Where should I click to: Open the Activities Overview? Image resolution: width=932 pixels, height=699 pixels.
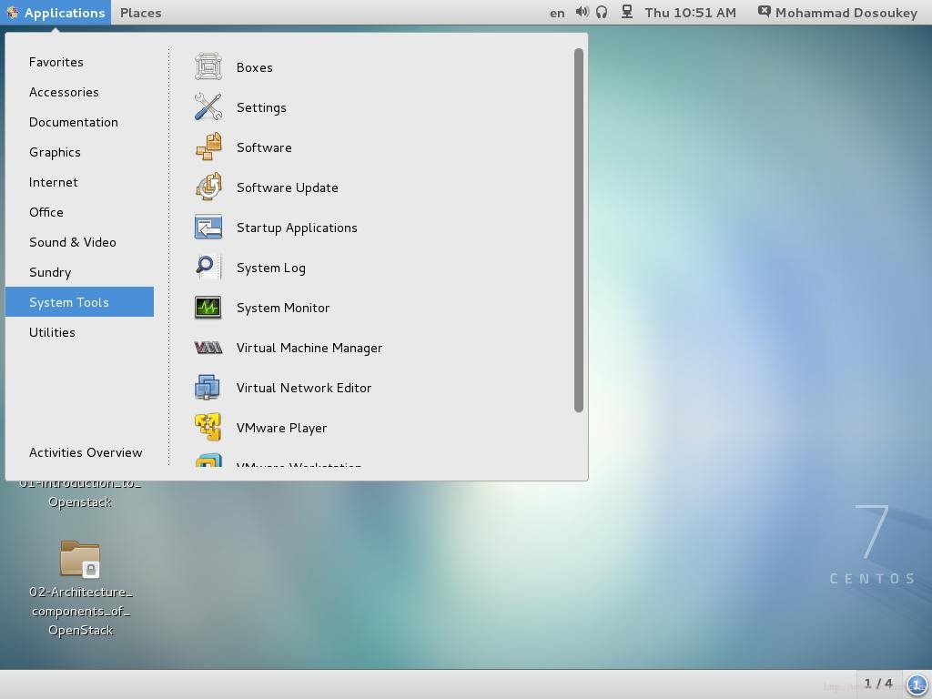[x=86, y=452]
